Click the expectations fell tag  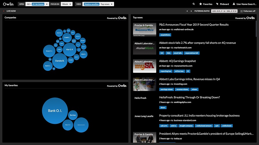click(191, 53)
